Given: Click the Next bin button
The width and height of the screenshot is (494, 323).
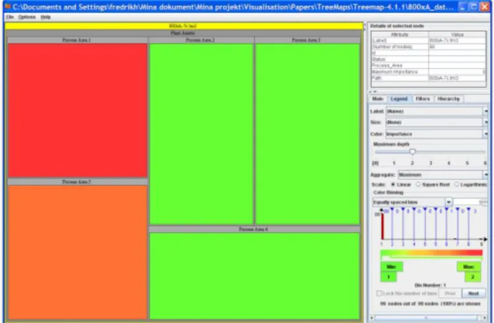Looking at the screenshot, I should pyautogui.click(x=474, y=293).
